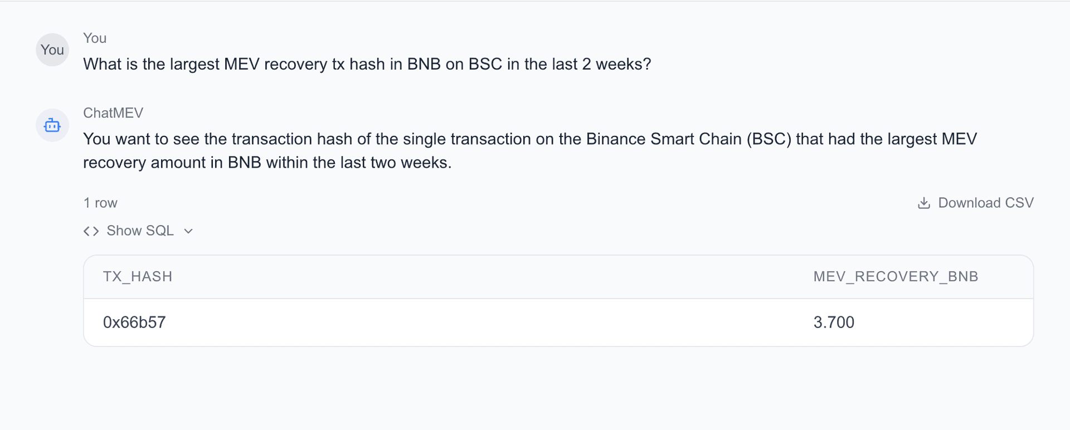Image resolution: width=1070 pixels, height=430 pixels.
Task: Expand the Show SQL chevron
Action: coord(188,231)
